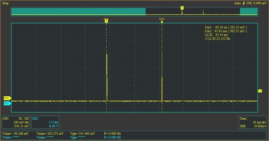Click the Cur1 cursor handle

coord(106,21)
